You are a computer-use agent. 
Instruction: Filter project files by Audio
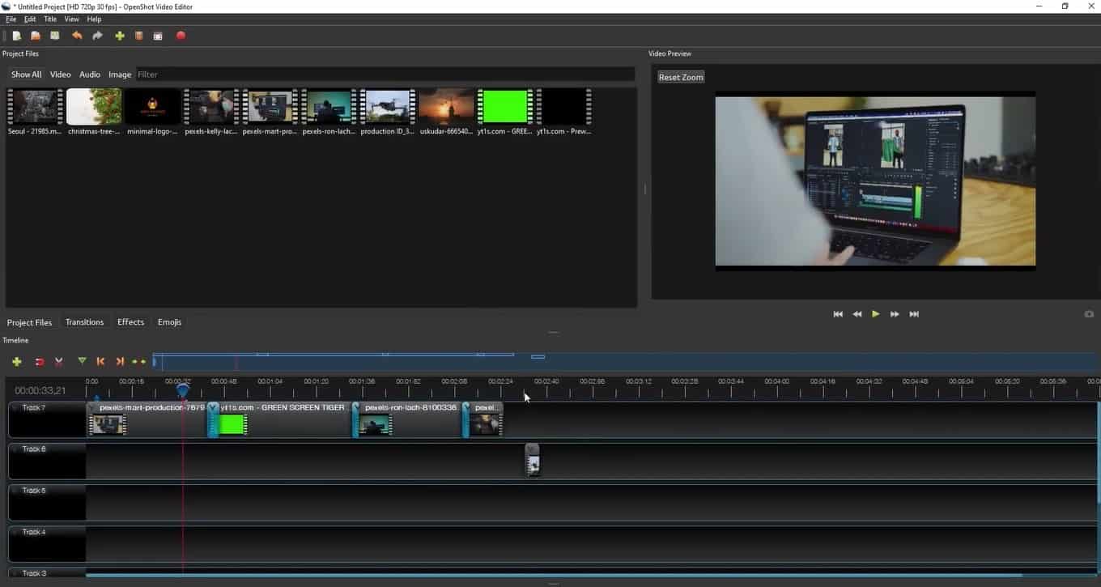coord(90,74)
